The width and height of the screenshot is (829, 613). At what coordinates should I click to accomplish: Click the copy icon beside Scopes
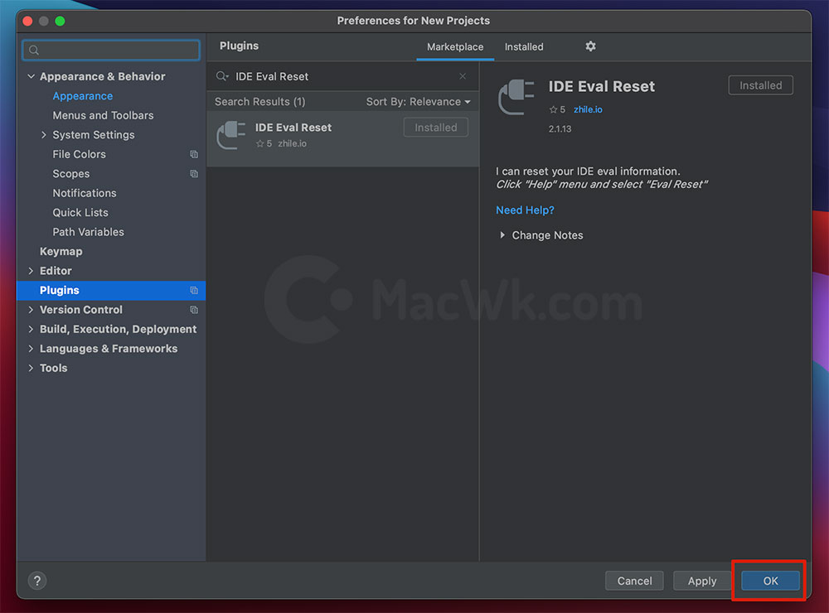(194, 174)
